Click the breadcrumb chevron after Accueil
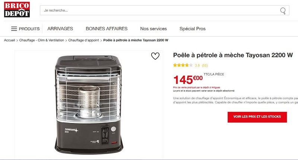 click(17, 40)
